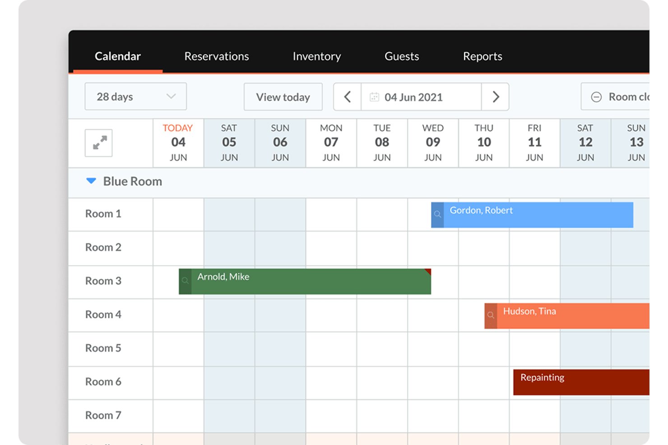Click the Room 3 row label
Screen dimensions: 668x445
(x=103, y=281)
